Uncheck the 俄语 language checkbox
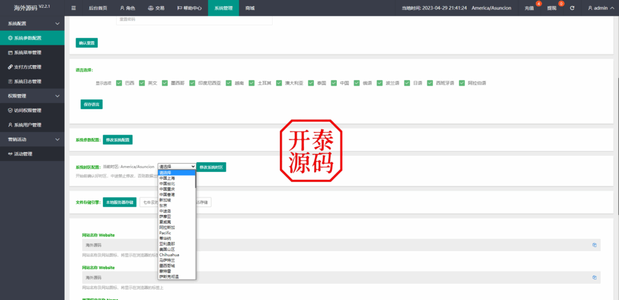619x300 pixels. tap(357, 83)
